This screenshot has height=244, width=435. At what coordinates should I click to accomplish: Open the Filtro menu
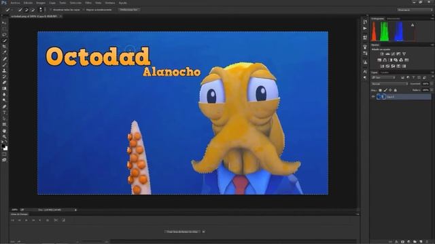point(88,3)
